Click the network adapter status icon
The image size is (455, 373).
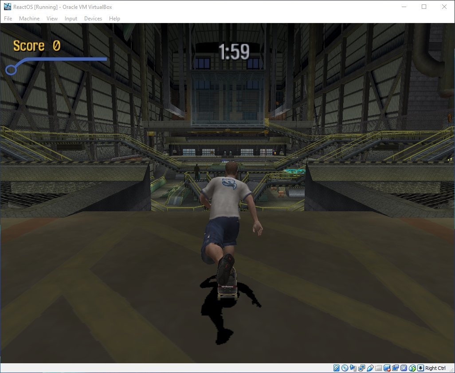coord(361,368)
